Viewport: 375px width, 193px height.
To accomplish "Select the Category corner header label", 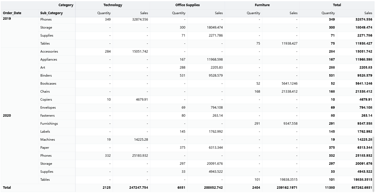I will [66, 5].
